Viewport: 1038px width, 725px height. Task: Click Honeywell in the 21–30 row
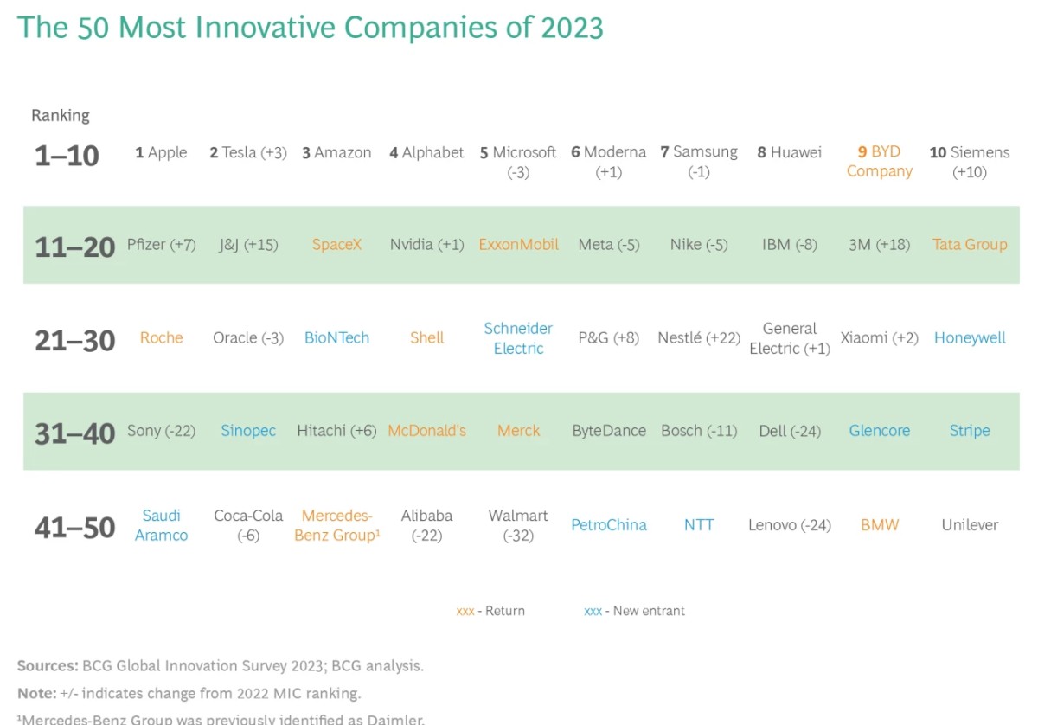969,338
